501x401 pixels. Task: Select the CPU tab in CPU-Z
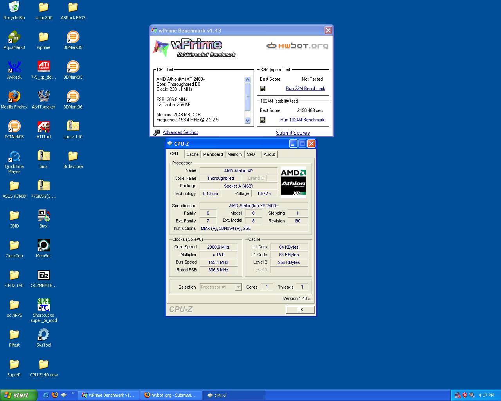[174, 154]
